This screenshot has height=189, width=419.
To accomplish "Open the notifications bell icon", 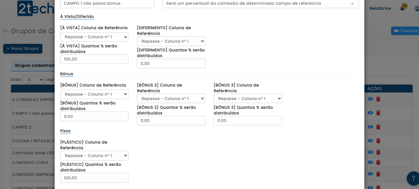I will click(x=402, y=8).
